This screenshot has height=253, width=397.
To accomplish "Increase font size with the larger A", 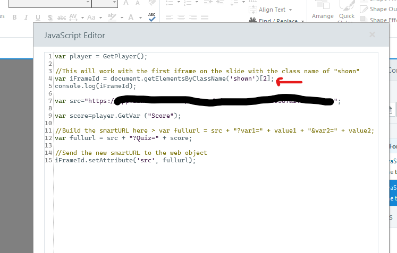I will tap(126, 3).
